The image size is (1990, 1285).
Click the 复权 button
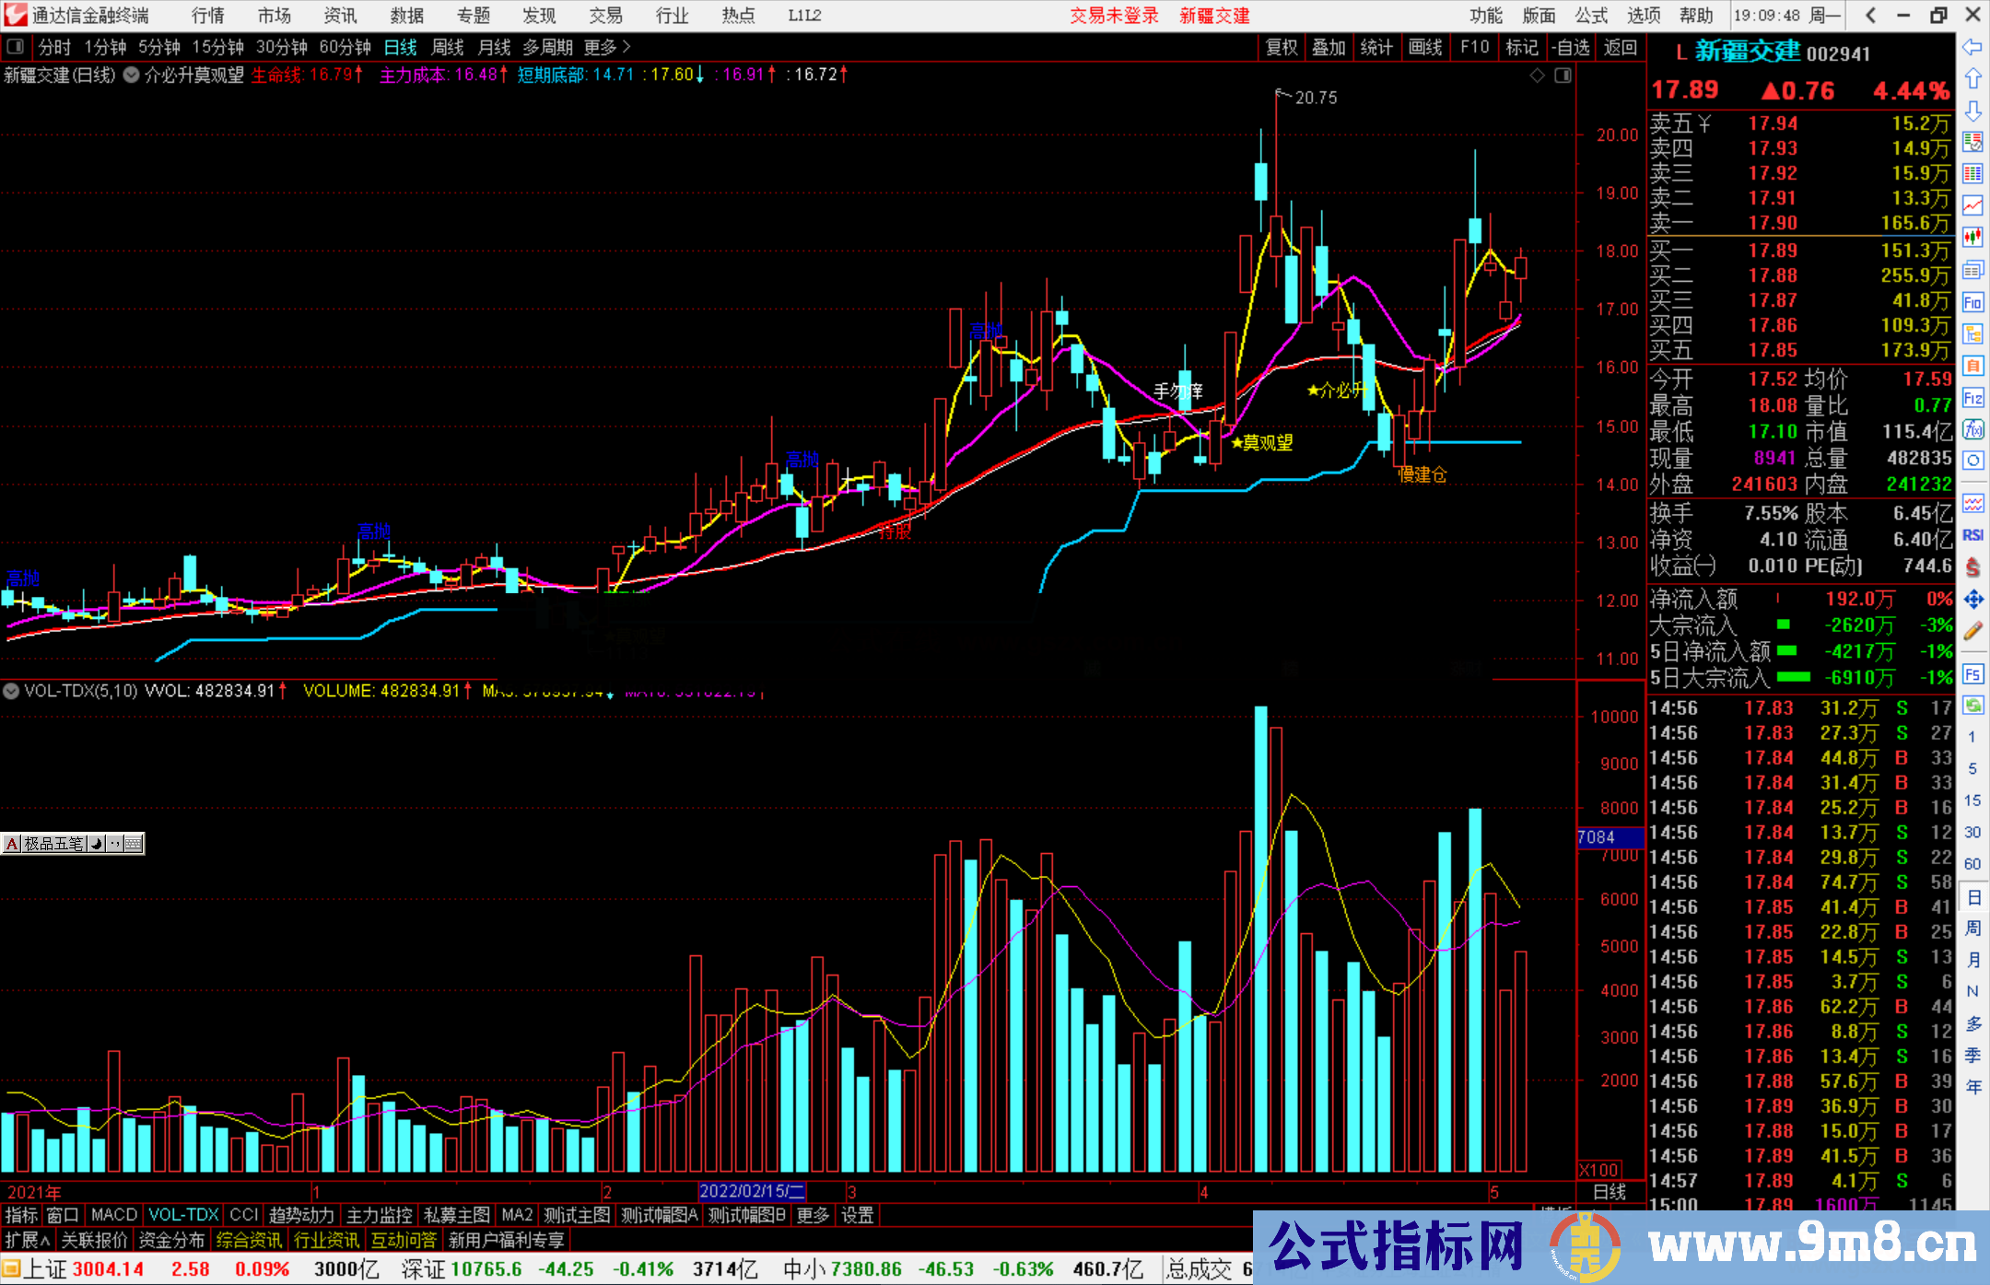tap(1282, 47)
